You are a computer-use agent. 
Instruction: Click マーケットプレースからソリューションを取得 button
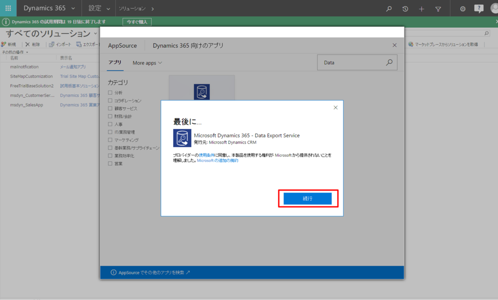(443, 44)
